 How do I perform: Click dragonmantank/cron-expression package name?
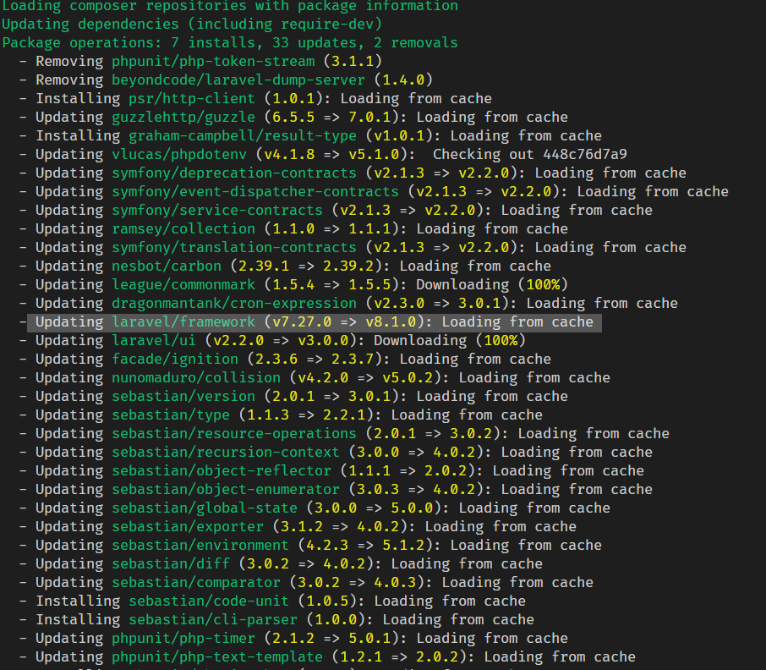(234, 303)
